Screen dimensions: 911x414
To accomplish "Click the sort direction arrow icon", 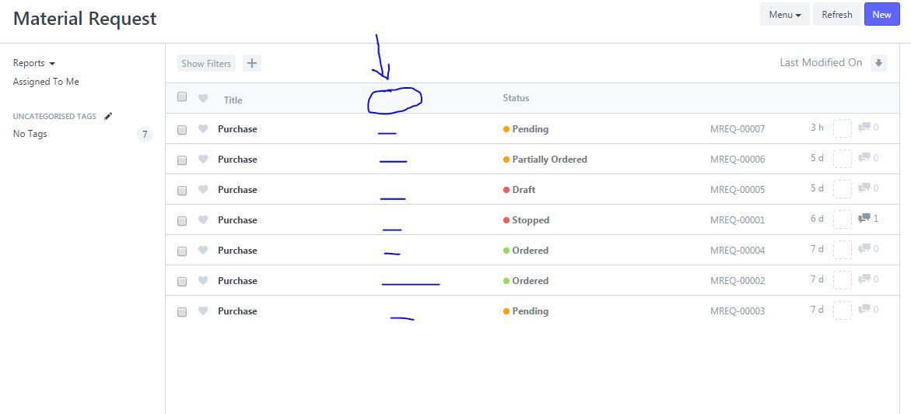I will click(878, 63).
